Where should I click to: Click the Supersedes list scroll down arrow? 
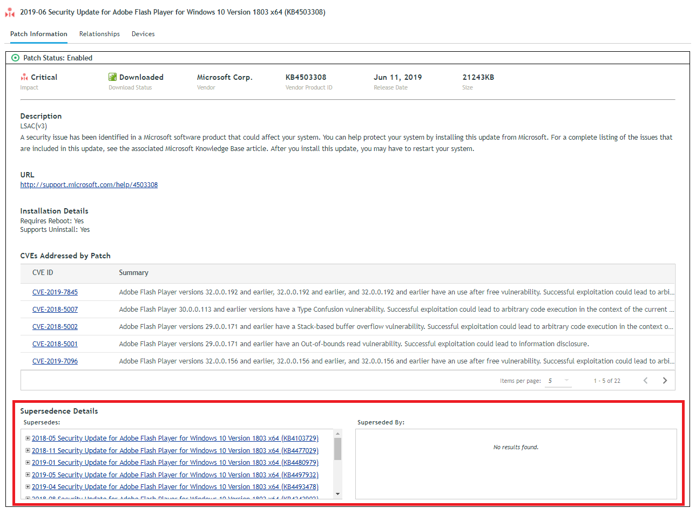[x=337, y=494]
